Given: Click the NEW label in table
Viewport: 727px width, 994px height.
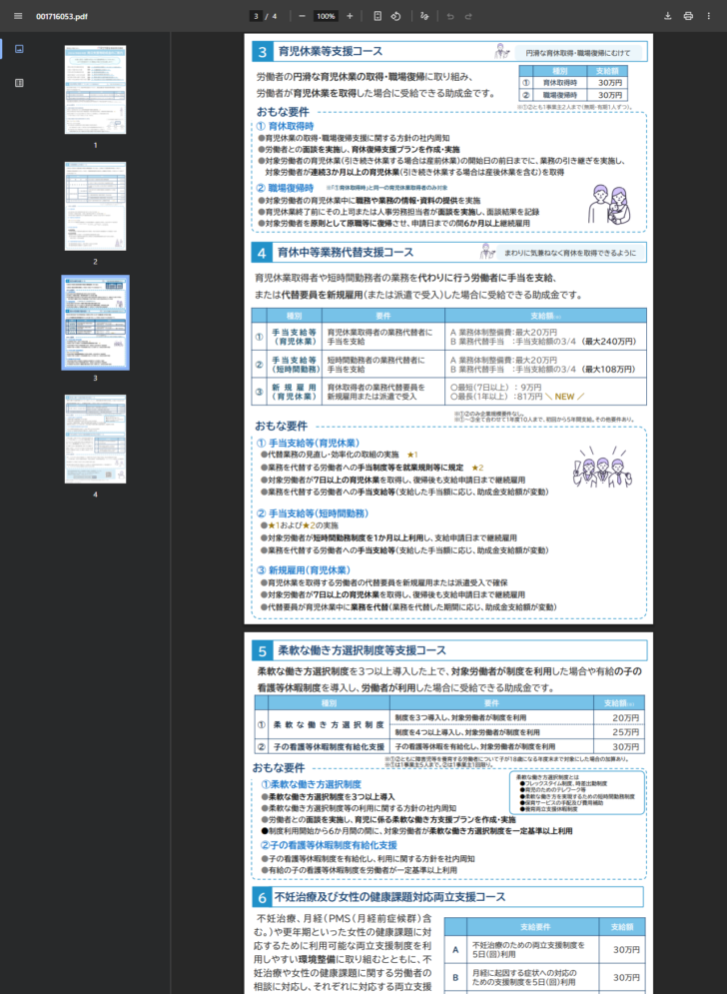Looking at the screenshot, I should click(x=564, y=397).
